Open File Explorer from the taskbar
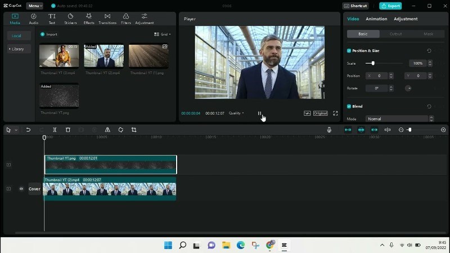The height and width of the screenshot is (253, 450). tap(226, 245)
